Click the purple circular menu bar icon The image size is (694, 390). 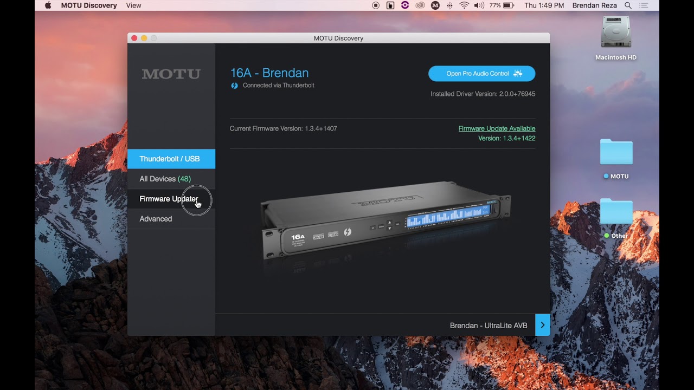click(405, 5)
